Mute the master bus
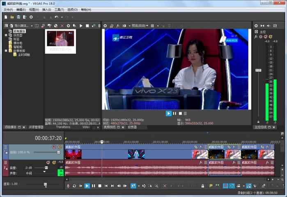Viewport: 287px width, 197px height. tap(266, 36)
